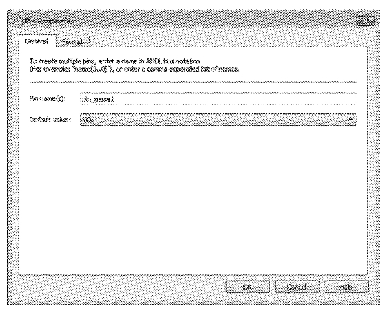
Task: Switch to the Format tab
Action: point(72,42)
